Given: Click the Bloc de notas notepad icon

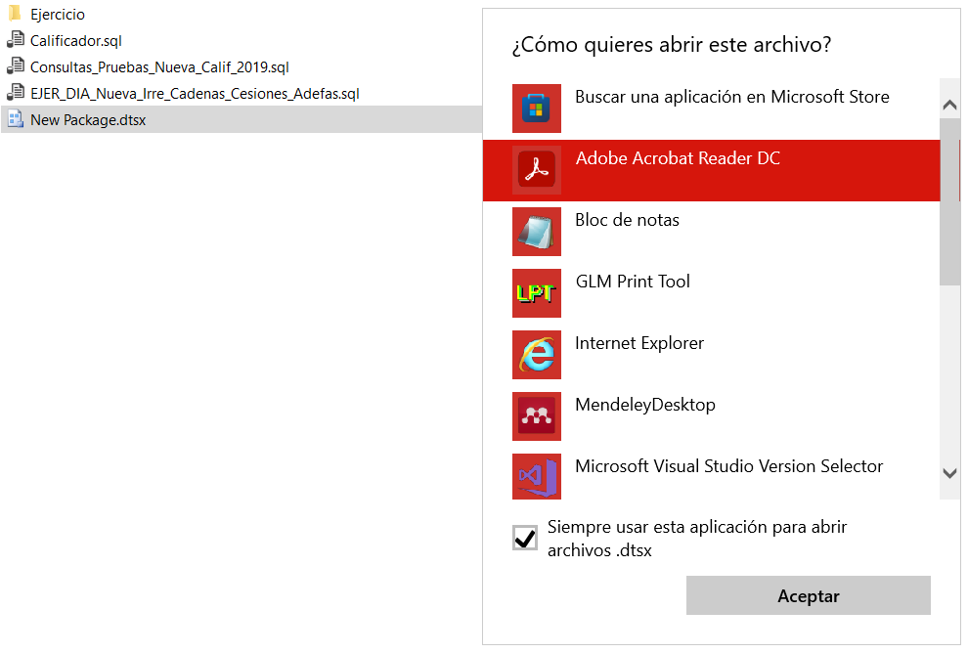Looking at the screenshot, I should (537, 232).
